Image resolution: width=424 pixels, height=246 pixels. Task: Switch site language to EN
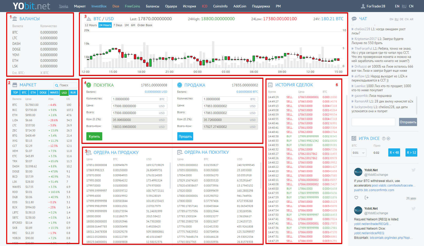[x=397, y=6]
